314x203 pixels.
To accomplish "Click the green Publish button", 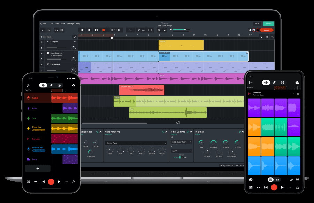I will pos(268,24).
